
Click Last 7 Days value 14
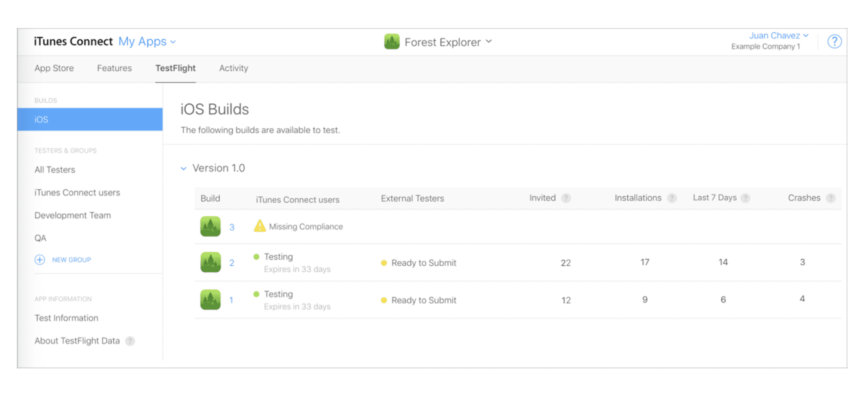(x=723, y=262)
